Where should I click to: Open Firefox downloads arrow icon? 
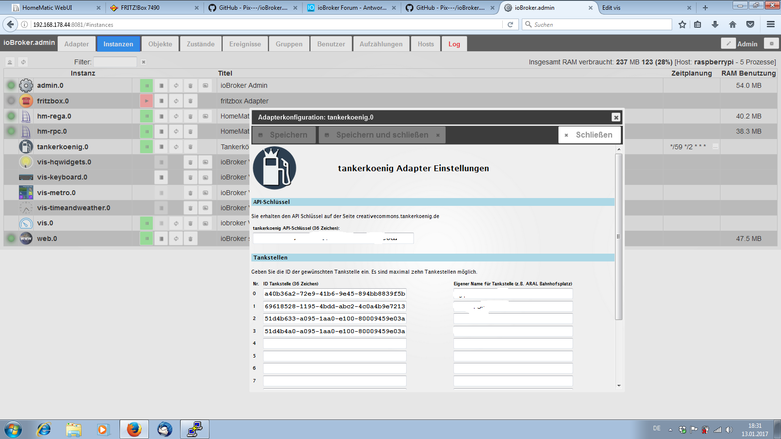(x=715, y=24)
